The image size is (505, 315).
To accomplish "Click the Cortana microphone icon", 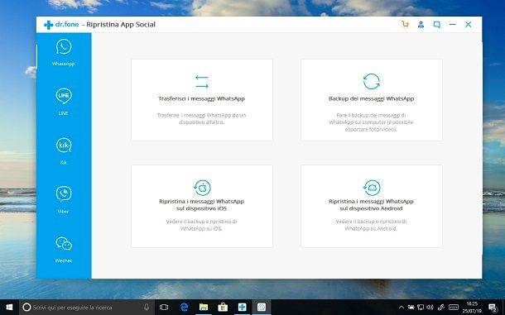I will point(147,308).
